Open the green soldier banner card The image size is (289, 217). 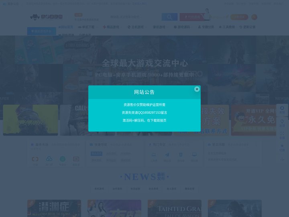(31, 120)
